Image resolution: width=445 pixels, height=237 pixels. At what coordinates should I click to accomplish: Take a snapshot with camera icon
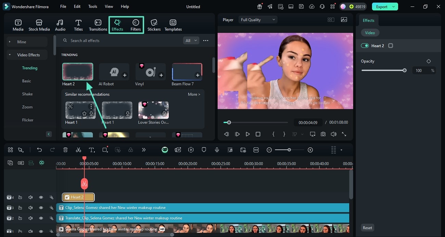323,134
